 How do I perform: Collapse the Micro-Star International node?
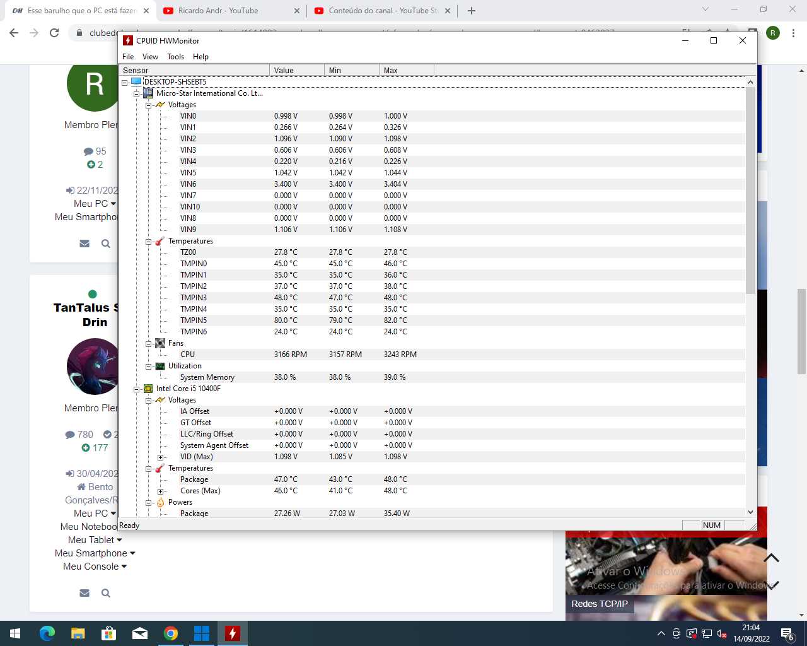point(136,94)
